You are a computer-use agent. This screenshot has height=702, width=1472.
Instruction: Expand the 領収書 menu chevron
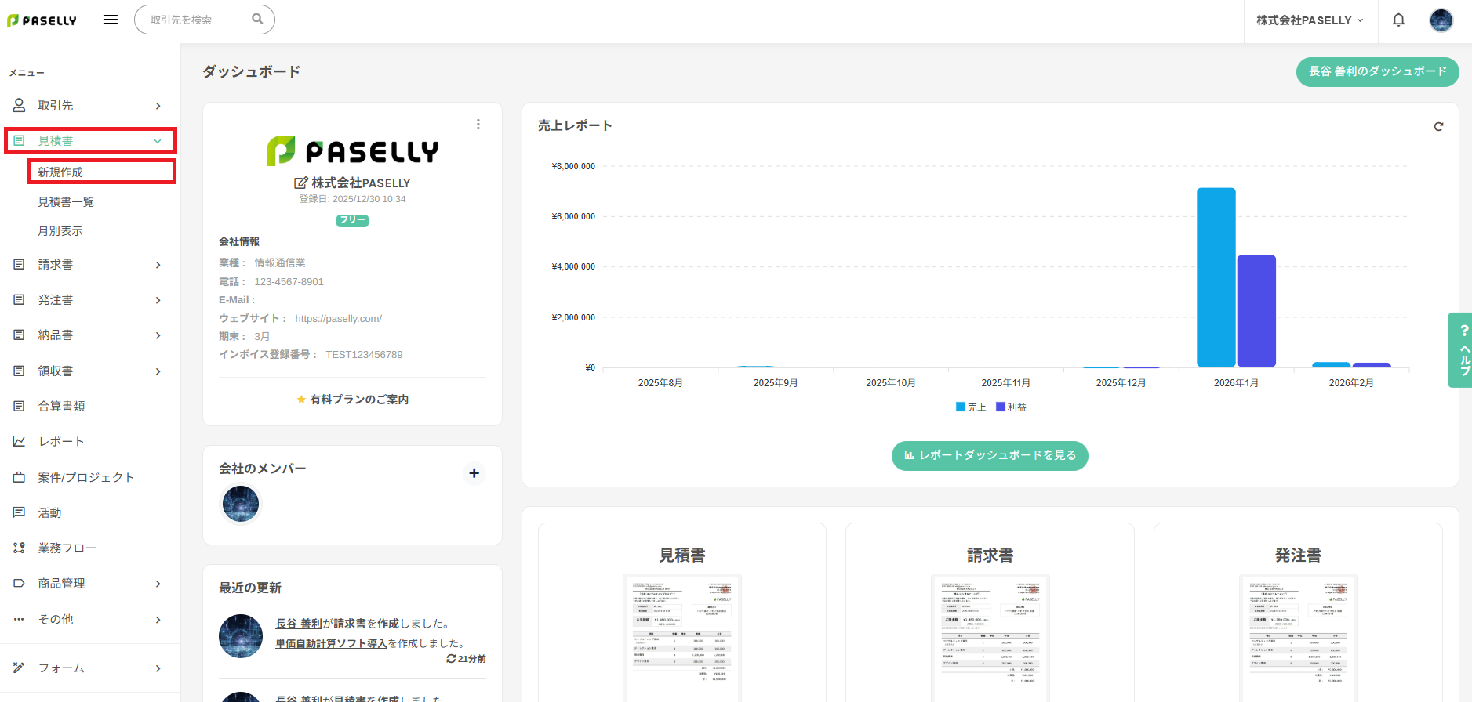coord(158,371)
